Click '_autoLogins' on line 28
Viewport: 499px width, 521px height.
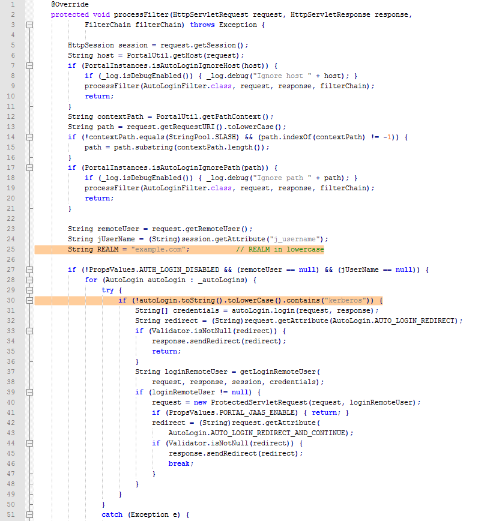[x=221, y=280]
